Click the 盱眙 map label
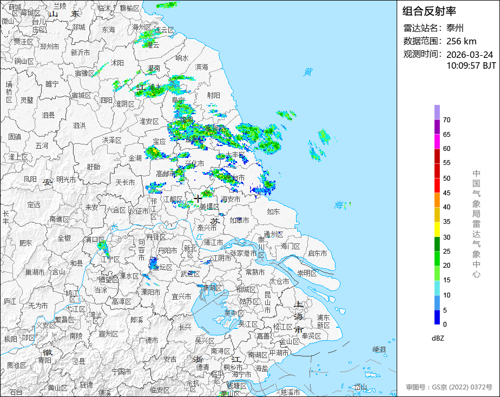500x397 pixels. (x=94, y=167)
